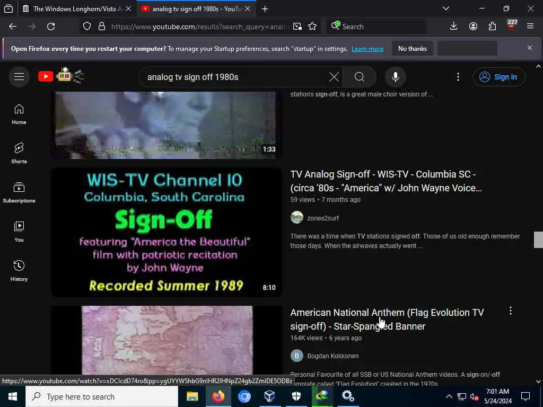Bookmark this page with star
The width and height of the screenshot is (543, 407).
click(312, 26)
